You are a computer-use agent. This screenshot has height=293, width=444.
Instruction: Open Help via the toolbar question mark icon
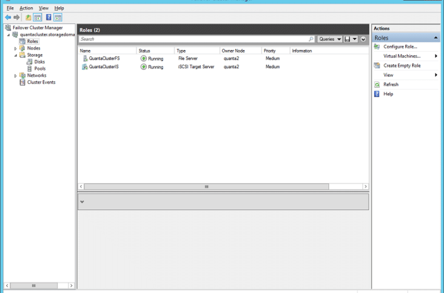click(x=48, y=18)
